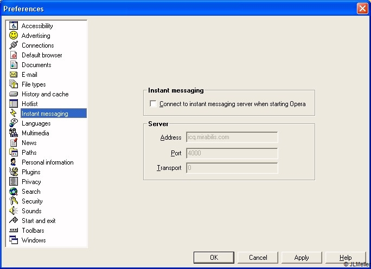Go to the E-mail preferences page
Viewport: 371px width, 269px height.
pos(30,75)
